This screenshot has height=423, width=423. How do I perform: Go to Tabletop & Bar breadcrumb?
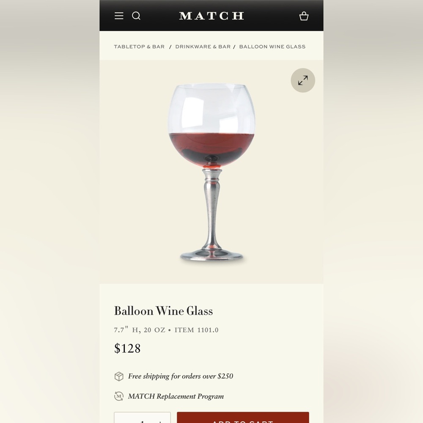pos(139,47)
